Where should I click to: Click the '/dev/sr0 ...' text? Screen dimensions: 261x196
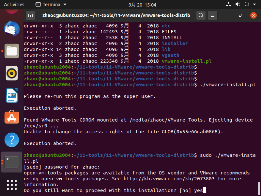[x=41, y=126]
